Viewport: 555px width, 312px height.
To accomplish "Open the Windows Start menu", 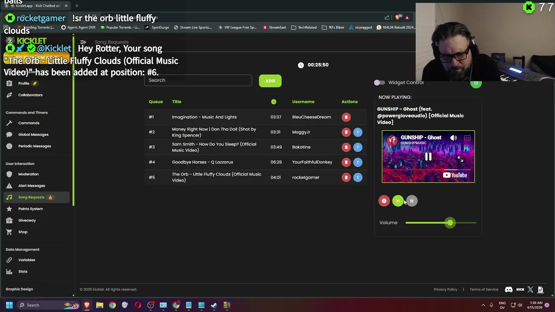I will click(9, 305).
